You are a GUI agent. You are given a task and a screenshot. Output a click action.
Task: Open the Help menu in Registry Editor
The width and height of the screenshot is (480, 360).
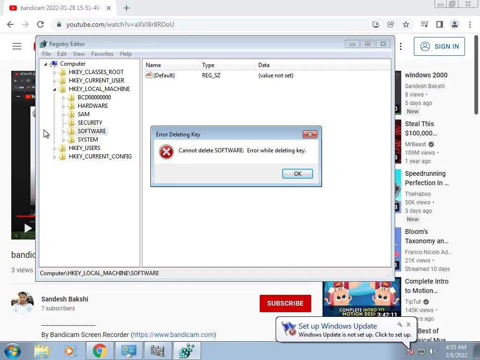coord(126,54)
